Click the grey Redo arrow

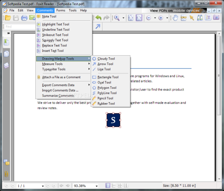click(106, 18)
